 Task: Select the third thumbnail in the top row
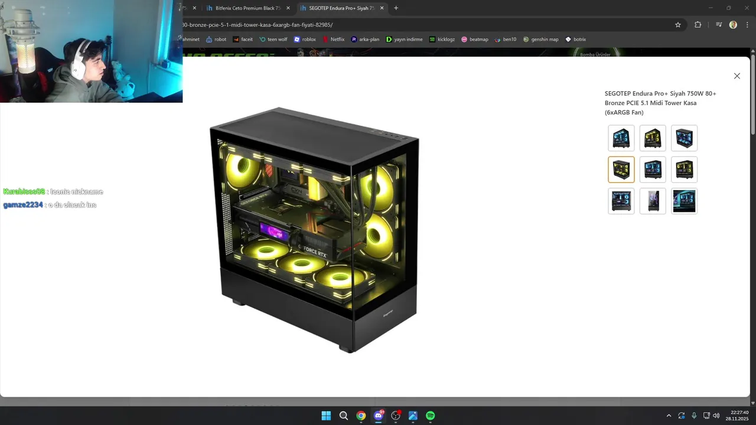(684, 138)
